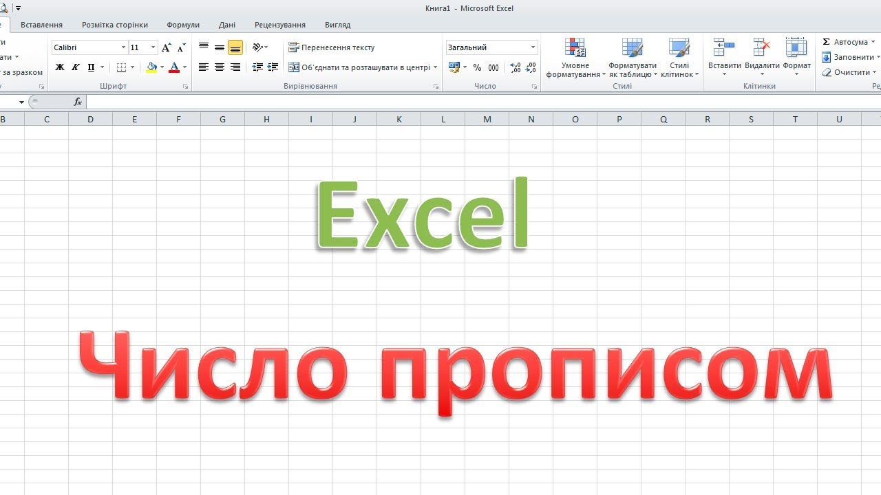Expand merge and center dropdown arrow
Image resolution: width=881 pixels, height=495 pixels.
[436, 67]
